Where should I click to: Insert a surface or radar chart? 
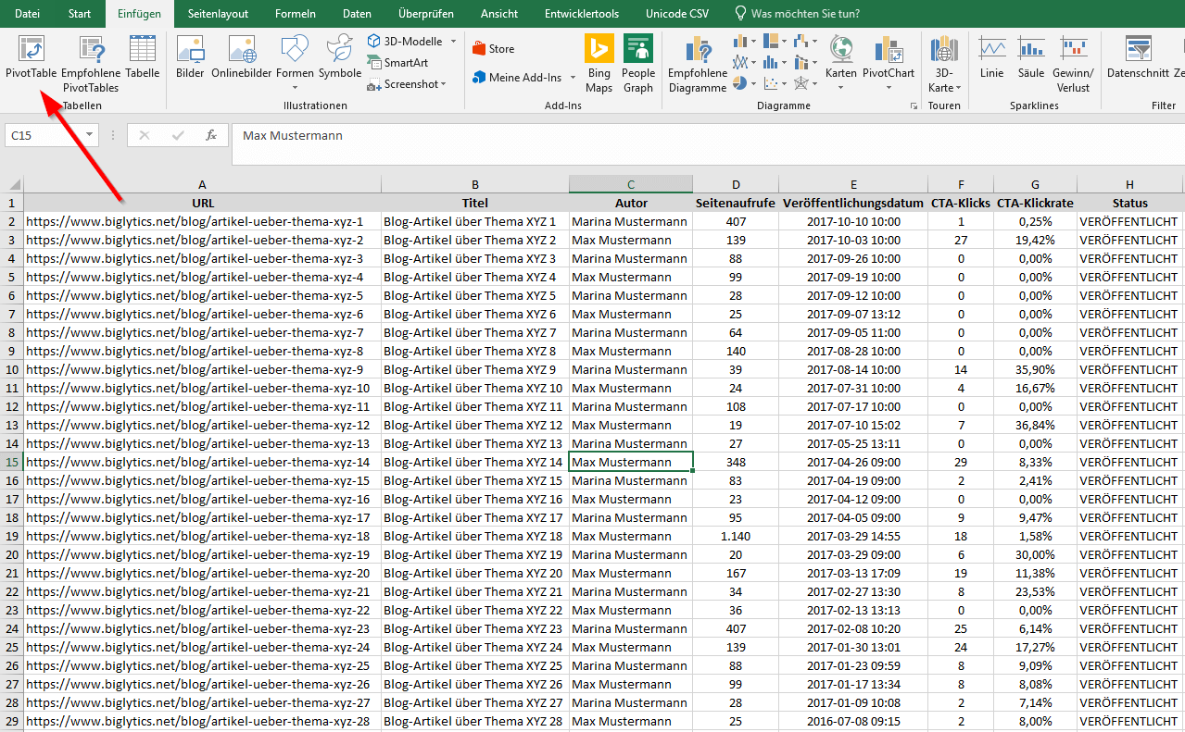804,83
